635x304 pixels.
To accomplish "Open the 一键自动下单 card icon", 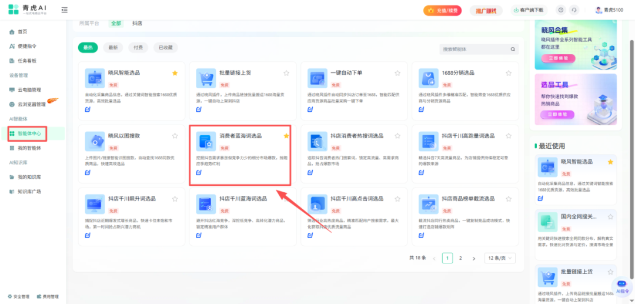I will coord(317,78).
